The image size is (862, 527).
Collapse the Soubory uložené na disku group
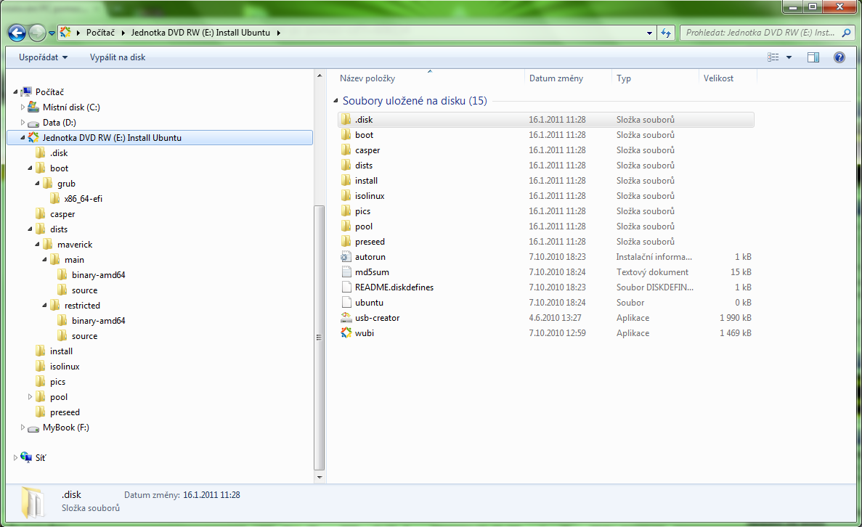(336, 101)
